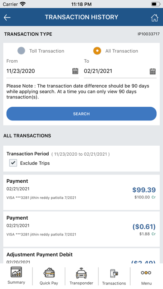This screenshot has width=163, height=289.
Task: Open the ($0.61) Payment transaction
Action: point(81,229)
